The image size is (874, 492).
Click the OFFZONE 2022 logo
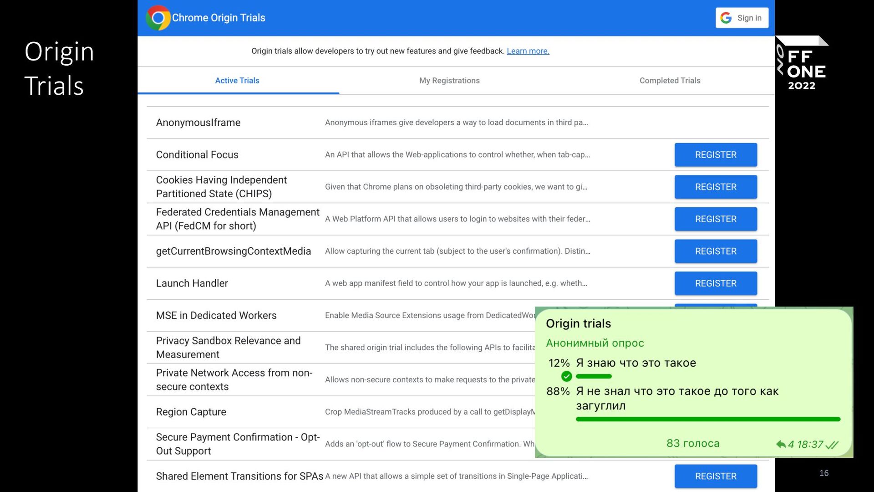pyautogui.click(x=802, y=63)
